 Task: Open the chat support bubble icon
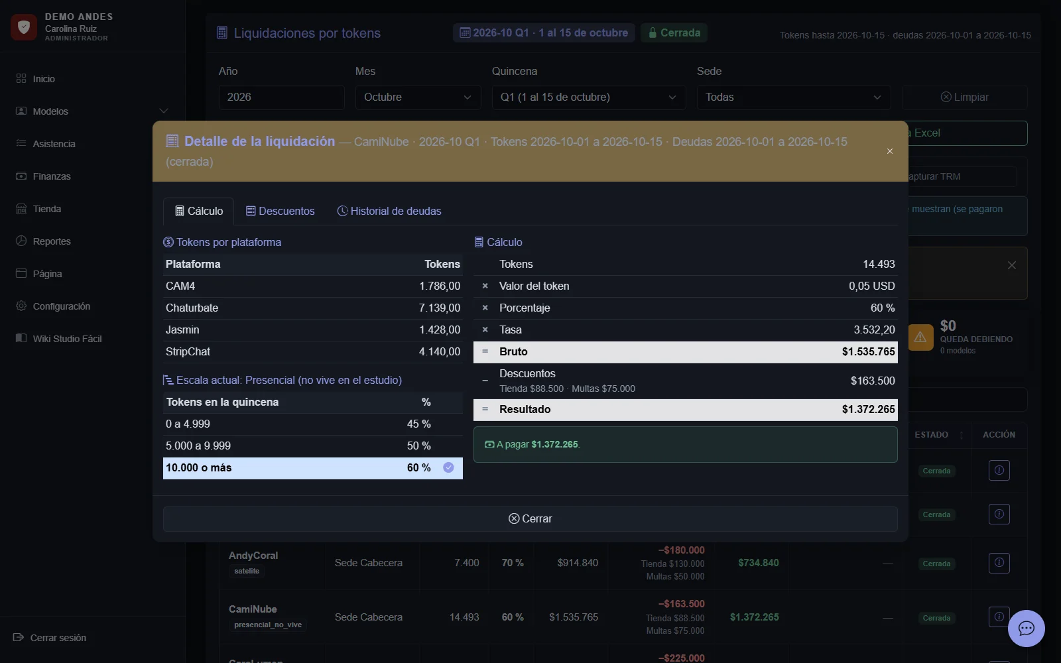(1026, 628)
